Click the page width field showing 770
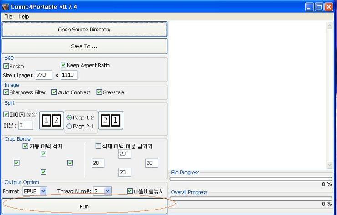The width and height of the screenshot is (337, 215). pyautogui.click(x=44, y=75)
